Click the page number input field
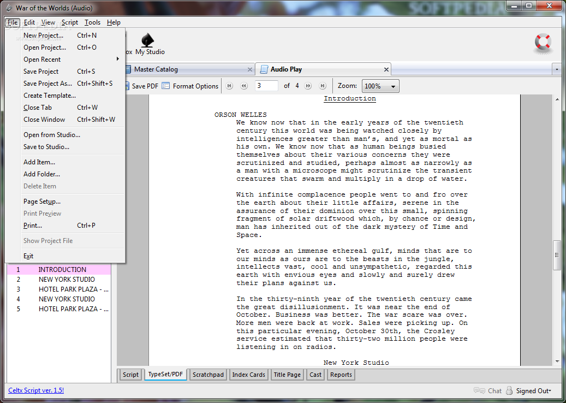566x403 pixels. pos(266,86)
